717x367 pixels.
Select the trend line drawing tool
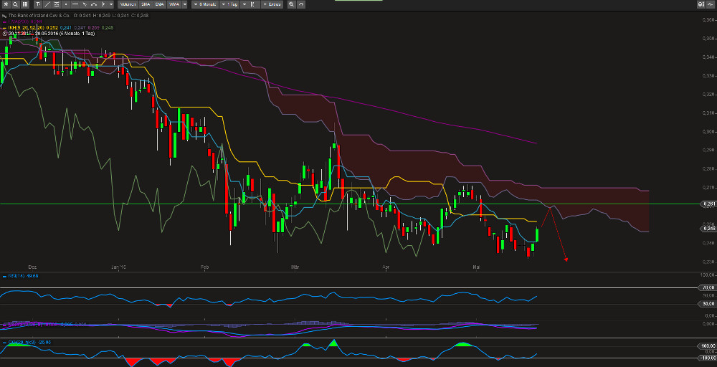(x=47, y=4)
